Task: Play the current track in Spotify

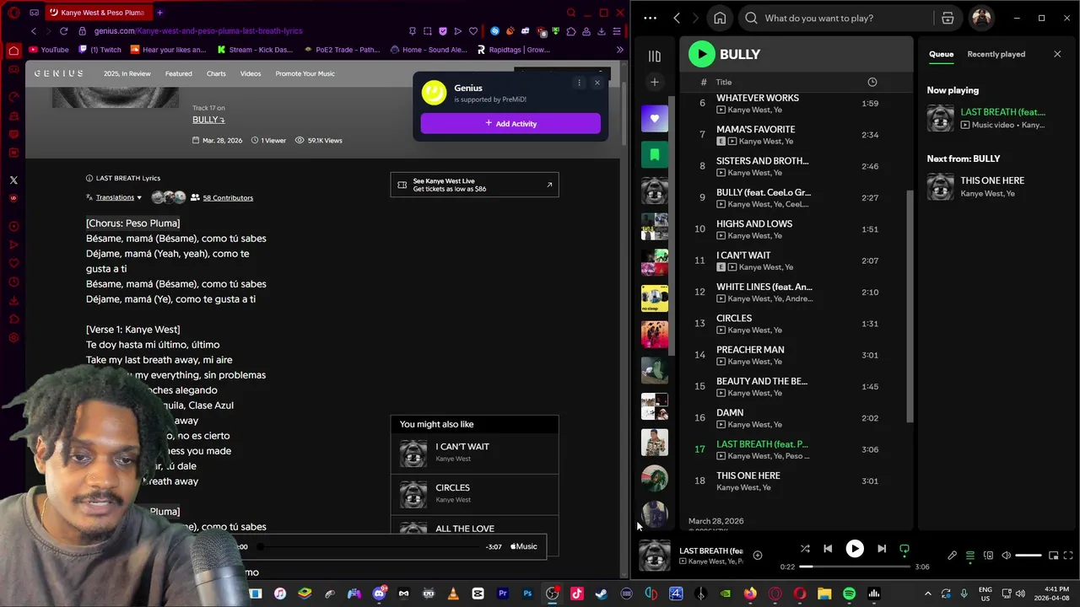Action: click(855, 549)
